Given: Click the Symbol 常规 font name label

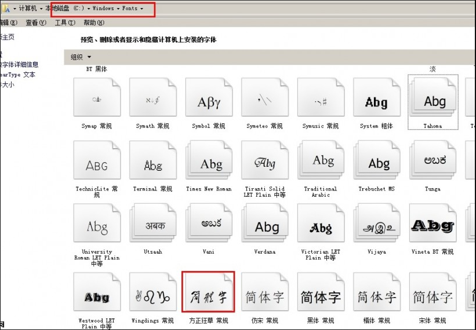Looking at the screenshot, I should [x=209, y=126].
